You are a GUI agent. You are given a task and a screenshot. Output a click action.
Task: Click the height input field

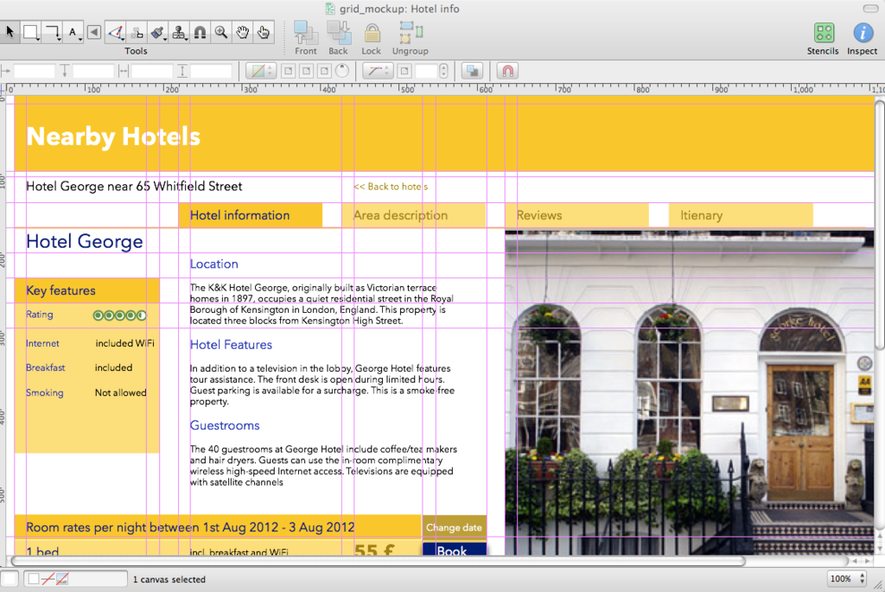click(x=211, y=71)
